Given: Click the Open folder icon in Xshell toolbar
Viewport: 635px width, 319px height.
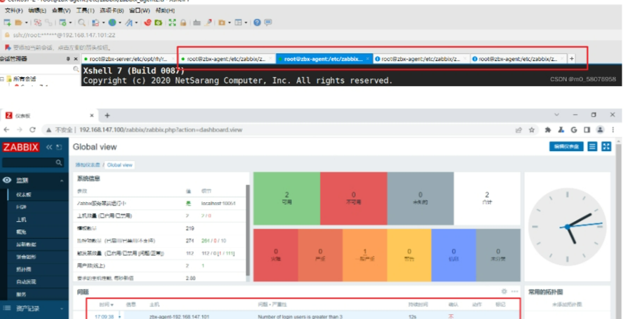Looking at the screenshot, I should [19, 22].
